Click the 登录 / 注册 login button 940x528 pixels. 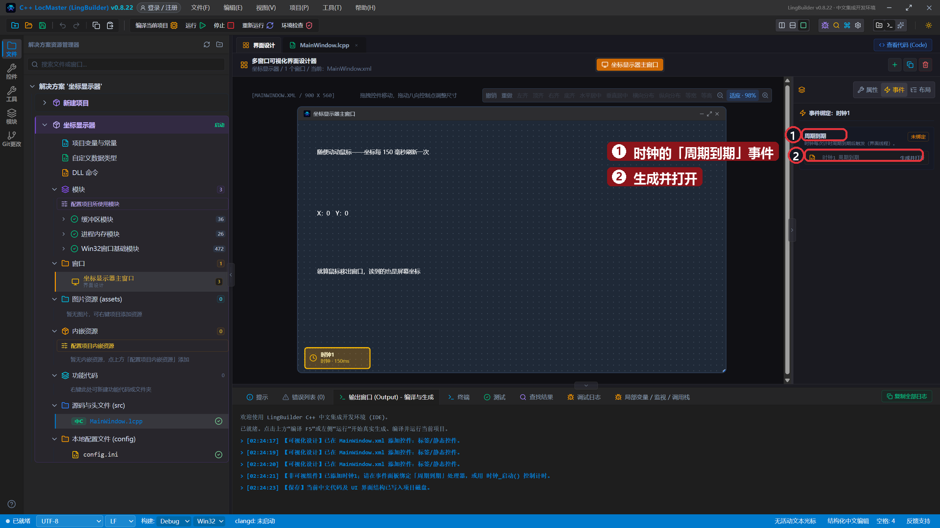(159, 8)
